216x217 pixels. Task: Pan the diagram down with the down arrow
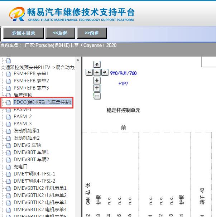pyautogui.click(x=97, y=80)
